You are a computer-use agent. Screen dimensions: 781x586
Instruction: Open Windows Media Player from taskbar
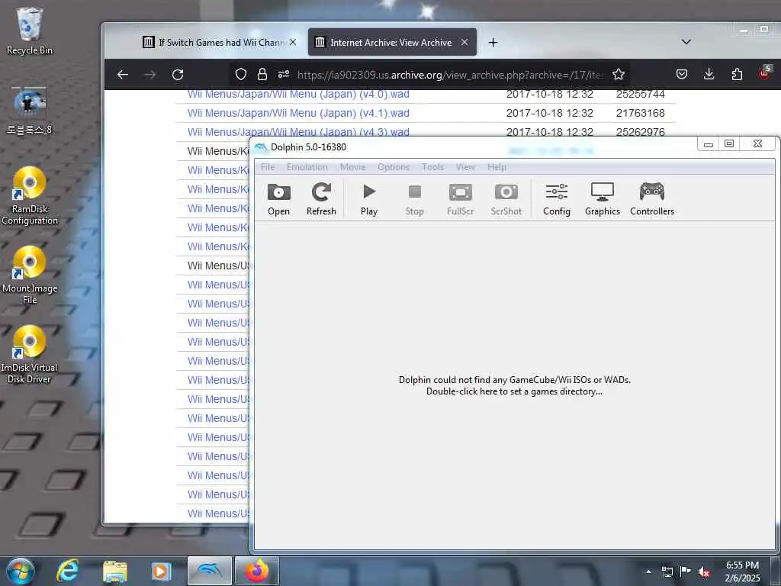click(x=161, y=571)
